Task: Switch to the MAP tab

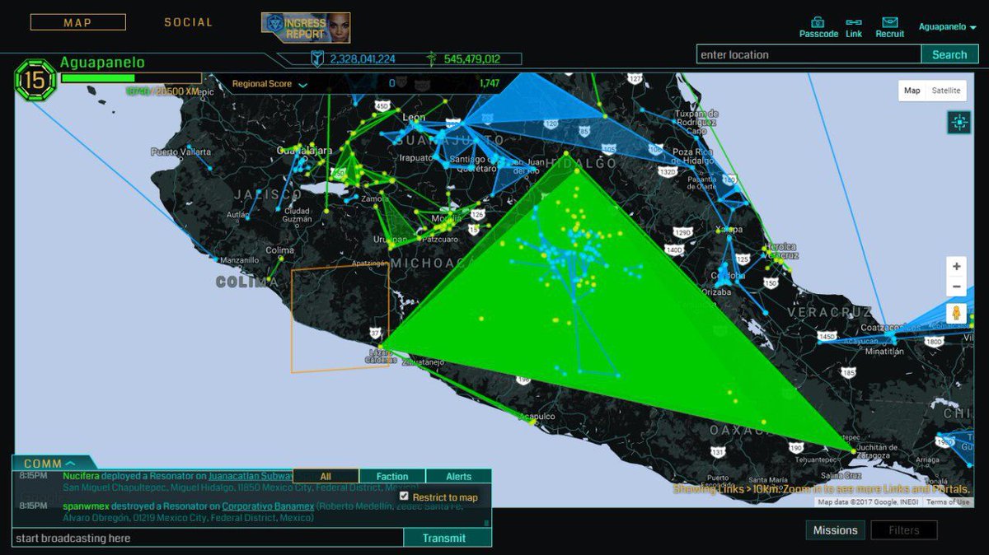Action: (x=78, y=22)
